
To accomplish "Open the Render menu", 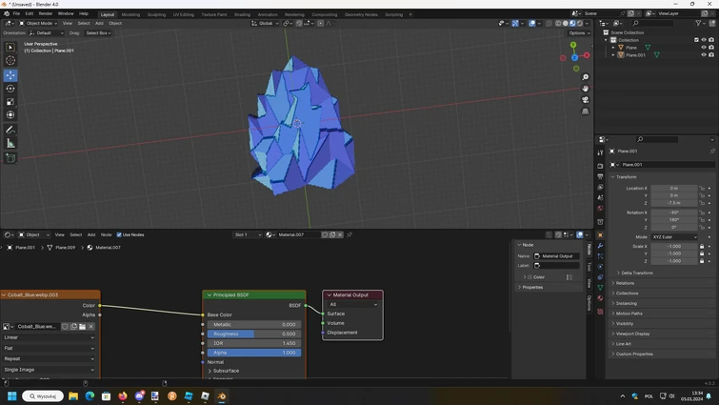I will click(x=45, y=14).
